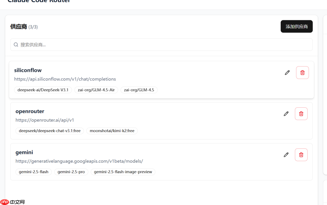Delete the siliconflow provider via trash icon
The width and height of the screenshot is (327, 205).
click(x=302, y=72)
